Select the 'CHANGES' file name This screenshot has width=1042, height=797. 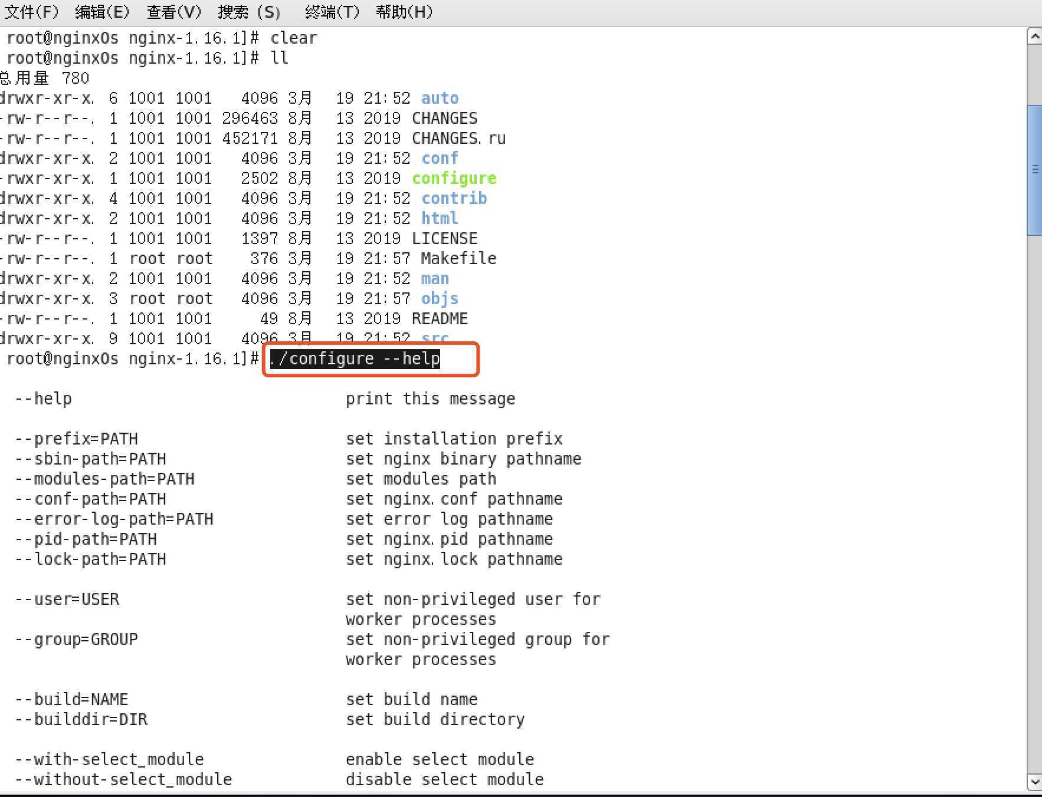445,118
